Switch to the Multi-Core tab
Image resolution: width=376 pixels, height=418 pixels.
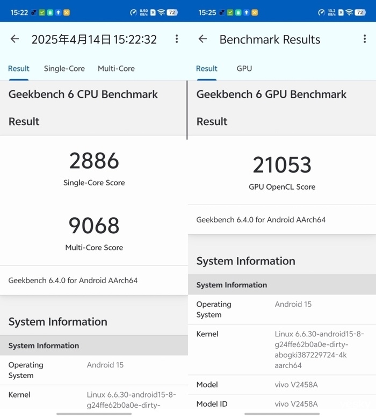pyautogui.click(x=116, y=69)
